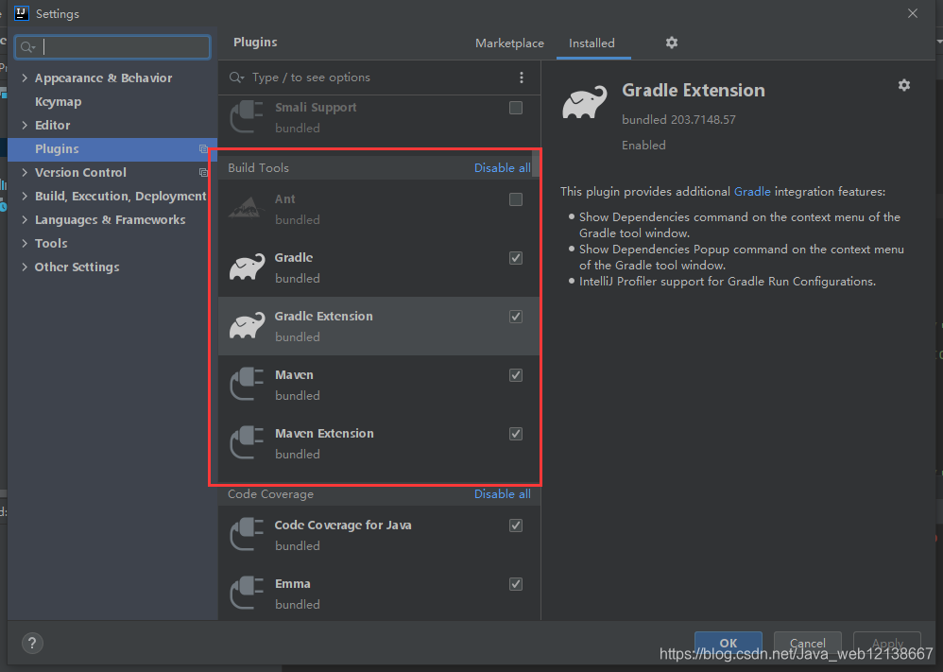Click the project-level icon next to Plugins

coord(203,149)
